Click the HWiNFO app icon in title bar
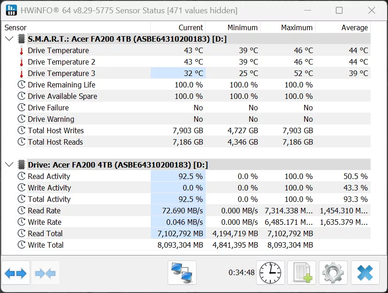 (11, 10)
